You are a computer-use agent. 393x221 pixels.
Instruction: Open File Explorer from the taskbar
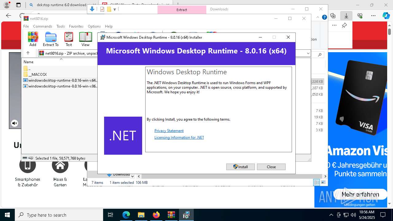coord(141,215)
